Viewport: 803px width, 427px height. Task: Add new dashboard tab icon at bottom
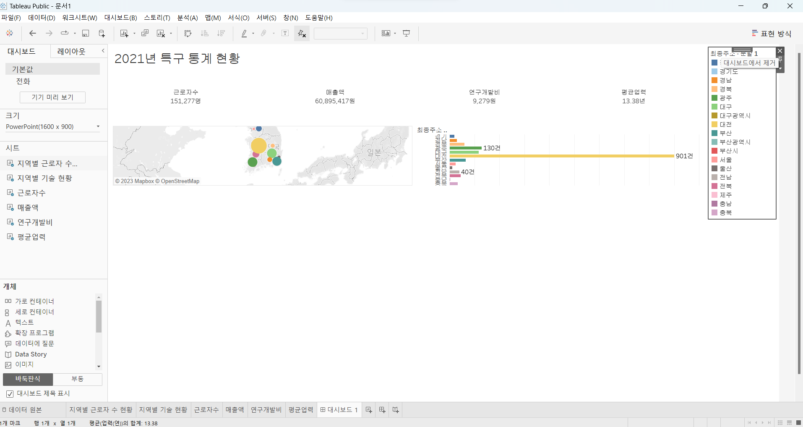pyautogui.click(x=382, y=410)
